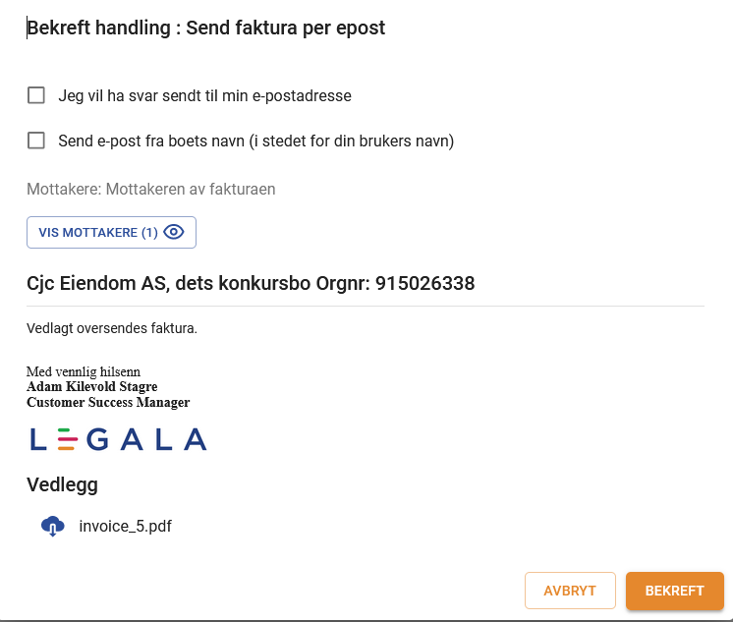Click the 'Bekreft handling' dialog title
The image size is (733, 622).
click(206, 28)
